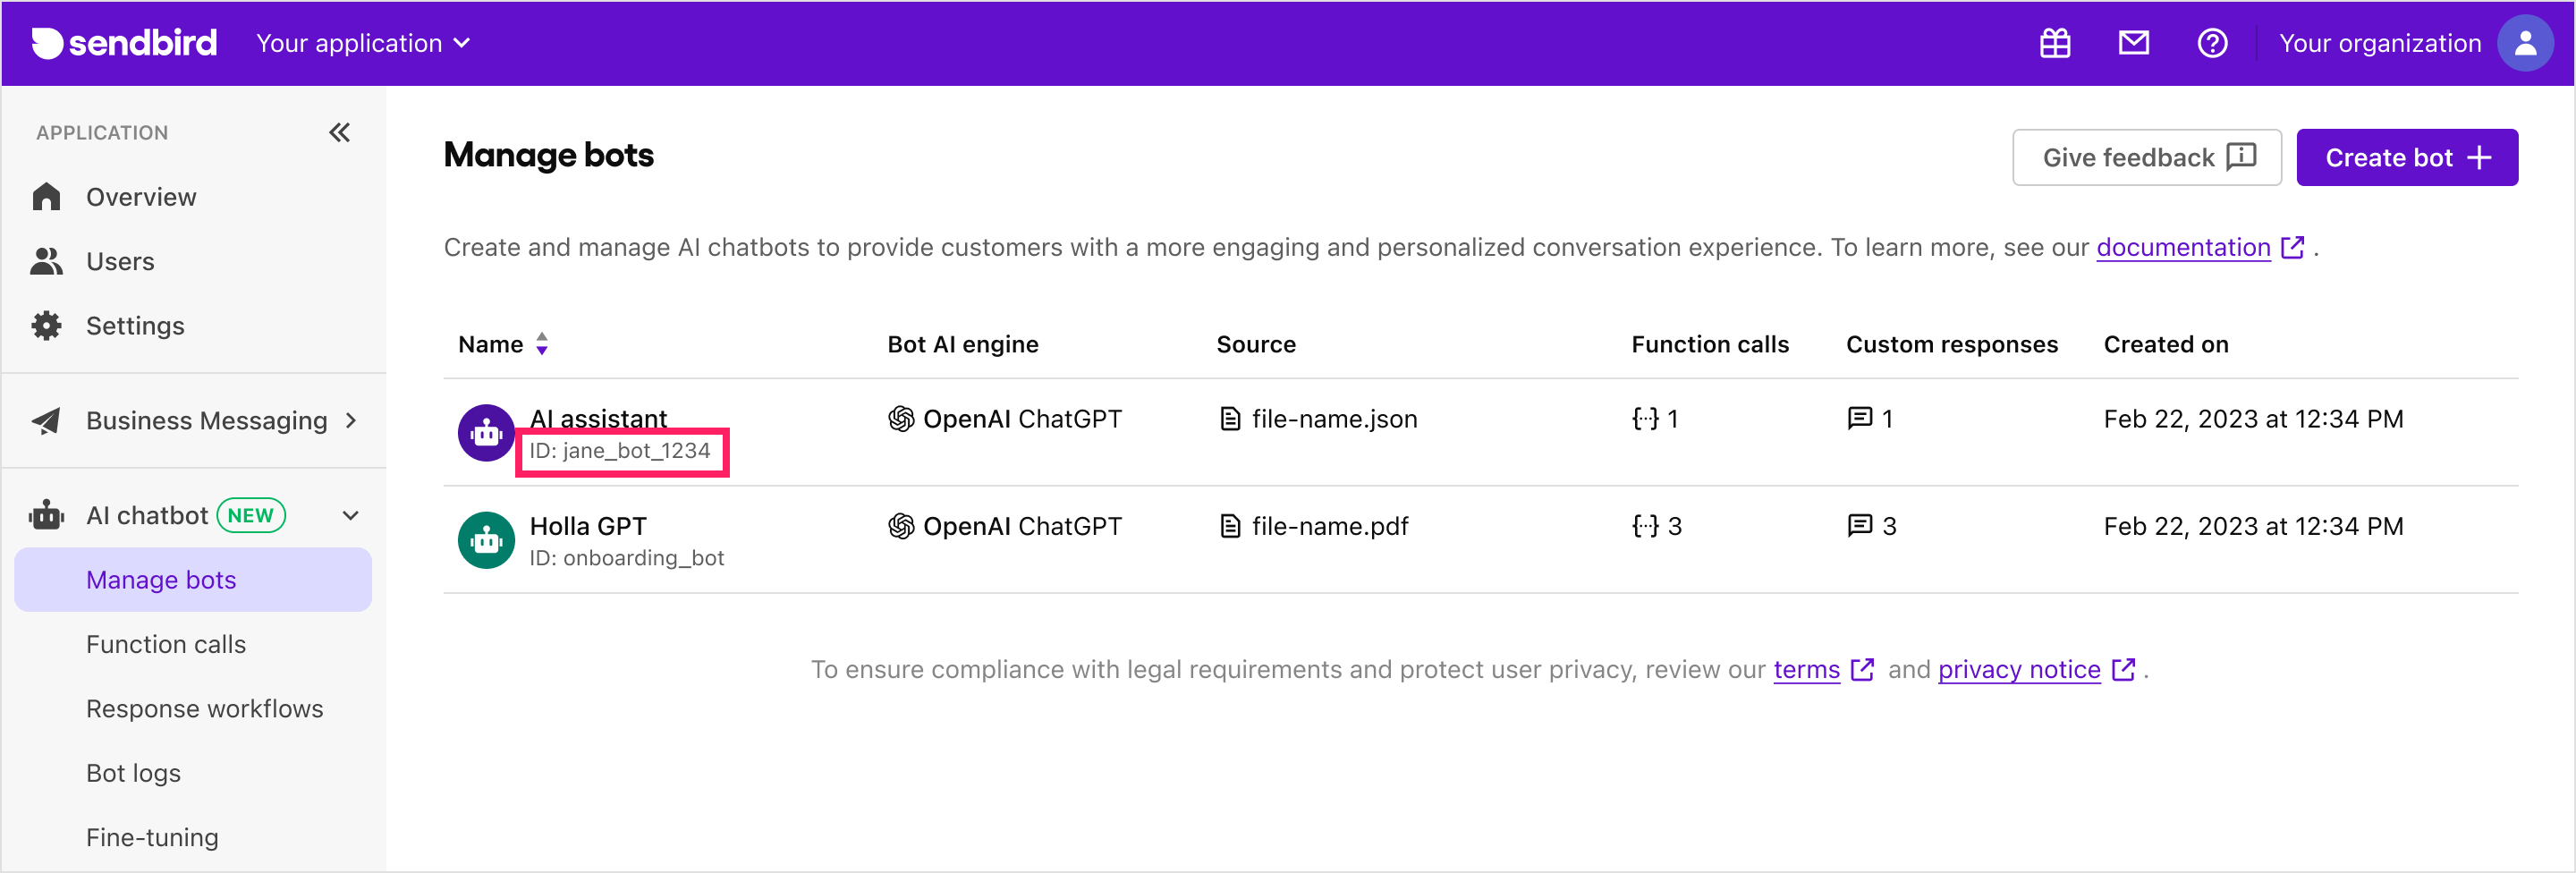Open the privacy notice link

click(x=2018, y=669)
